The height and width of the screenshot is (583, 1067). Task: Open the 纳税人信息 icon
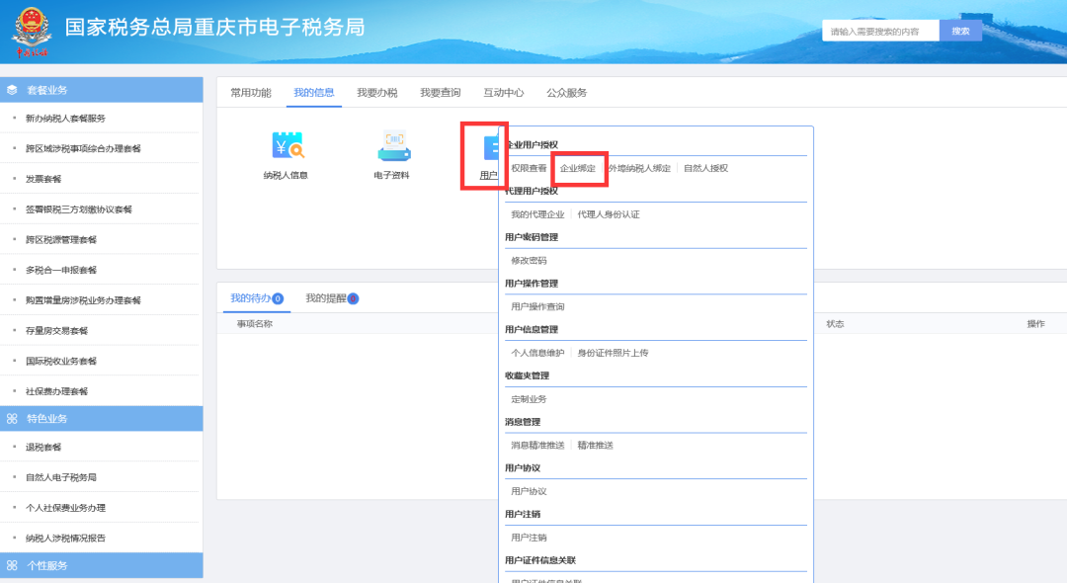point(287,145)
